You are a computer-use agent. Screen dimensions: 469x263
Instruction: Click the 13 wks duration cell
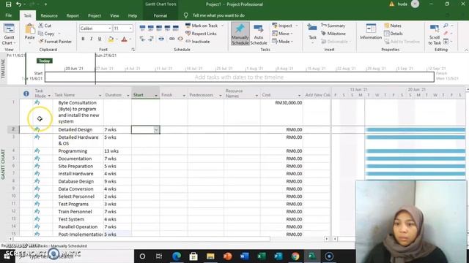[117, 151]
